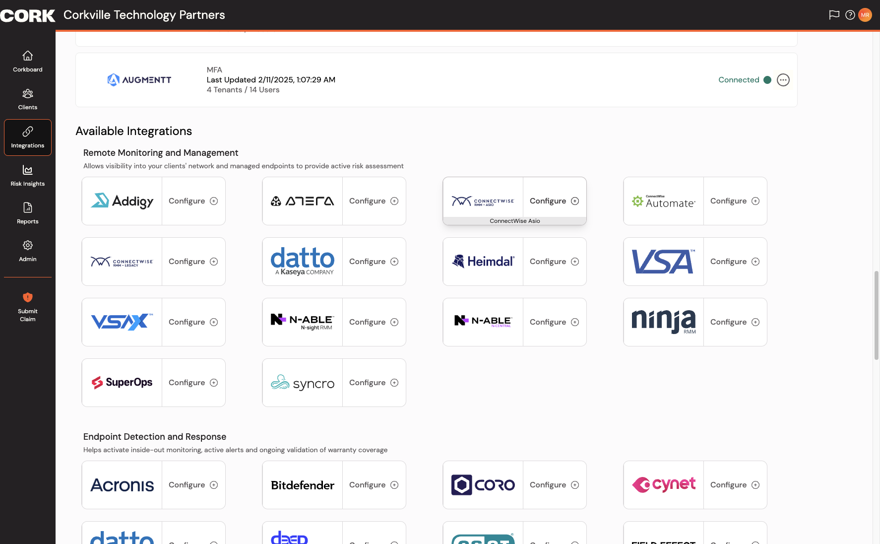Click the Corkville Technology Partners title
This screenshot has height=544, width=880.
pos(144,15)
